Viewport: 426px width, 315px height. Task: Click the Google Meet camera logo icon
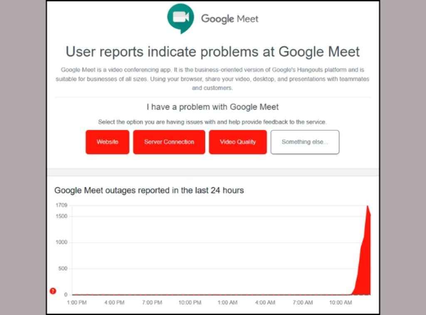pos(181,18)
